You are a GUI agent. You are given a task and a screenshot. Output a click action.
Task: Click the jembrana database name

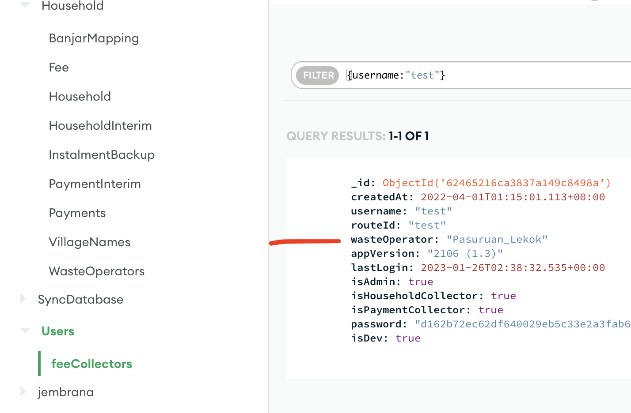point(66,392)
